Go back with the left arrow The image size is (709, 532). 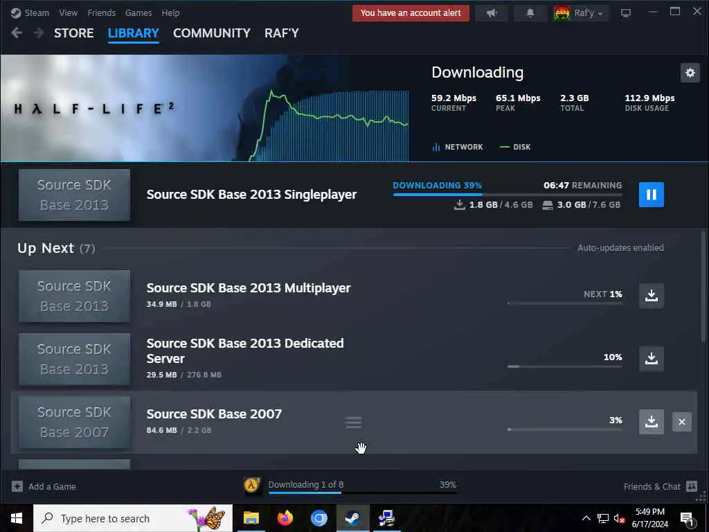tap(17, 33)
